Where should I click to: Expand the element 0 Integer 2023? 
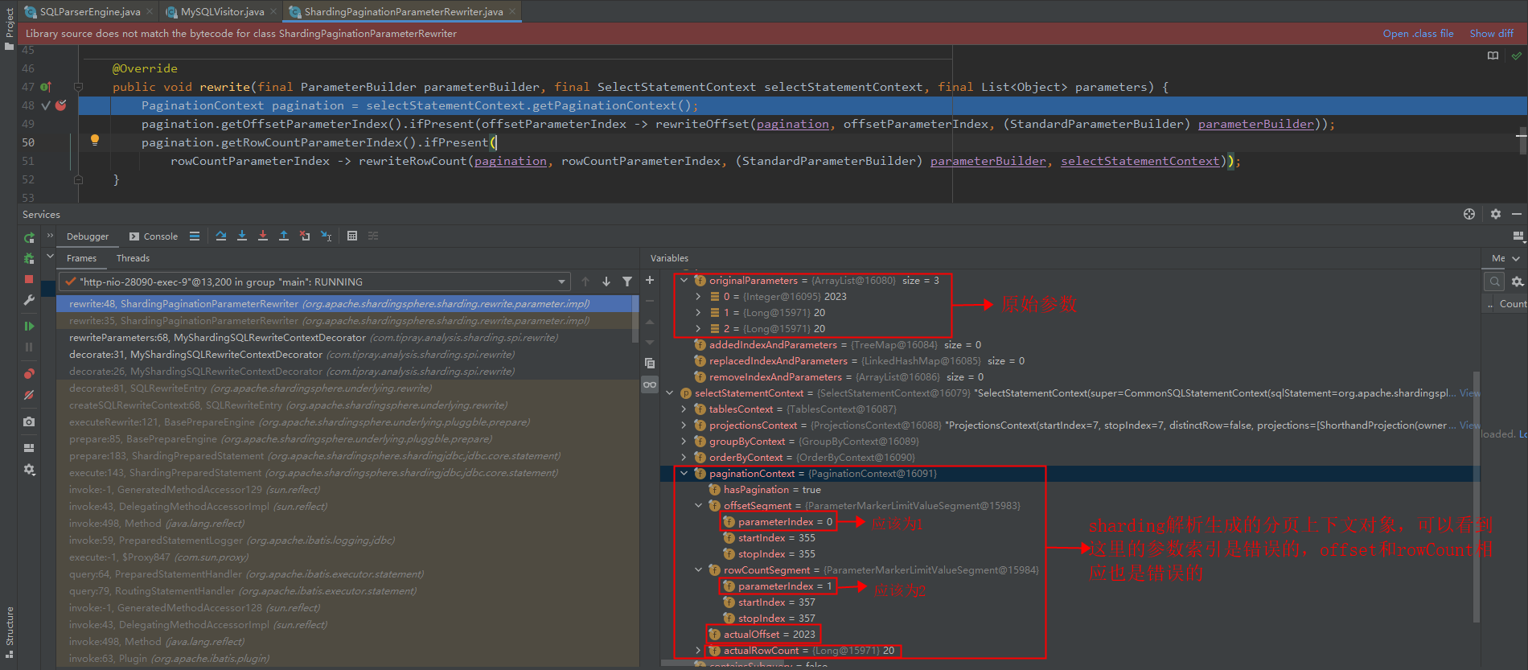[699, 297]
